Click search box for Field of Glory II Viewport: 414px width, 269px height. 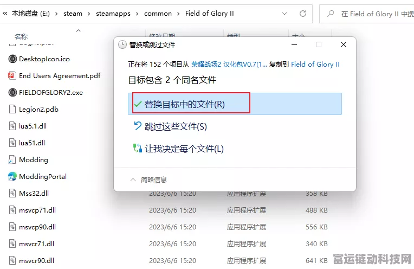point(367,14)
